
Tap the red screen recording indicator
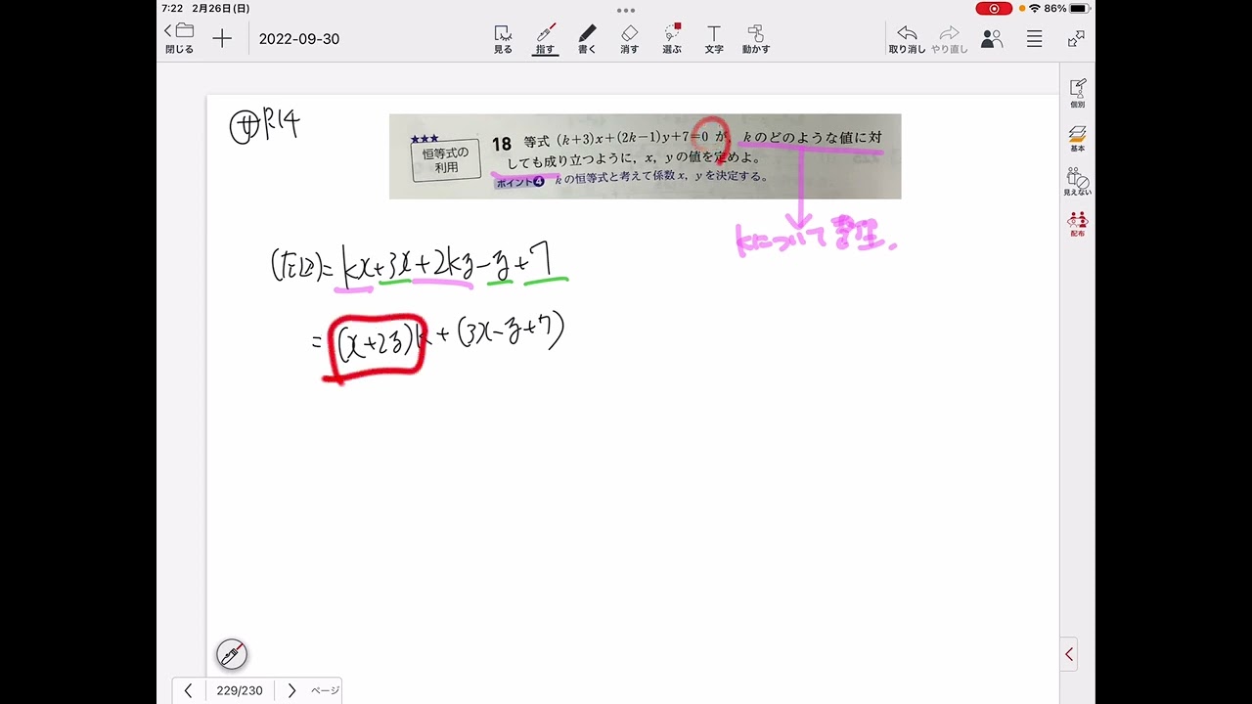(x=994, y=9)
